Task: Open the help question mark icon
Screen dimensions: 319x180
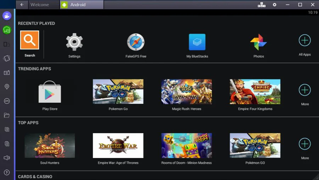Action: [x=7, y=173]
